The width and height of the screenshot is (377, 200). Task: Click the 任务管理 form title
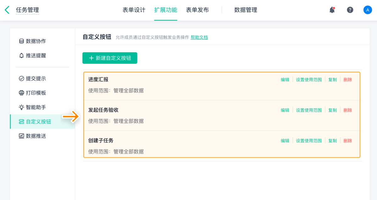pyautogui.click(x=27, y=10)
